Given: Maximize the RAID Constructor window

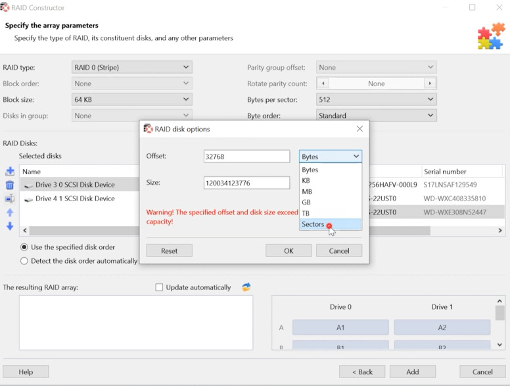Looking at the screenshot, I should pos(473,7).
